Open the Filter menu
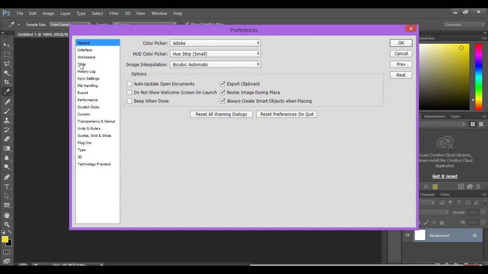 (x=114, y=13)
